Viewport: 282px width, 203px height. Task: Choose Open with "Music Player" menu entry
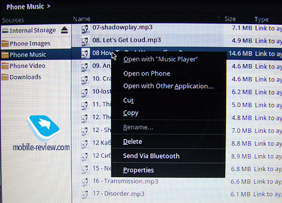(x=161, y=59)
